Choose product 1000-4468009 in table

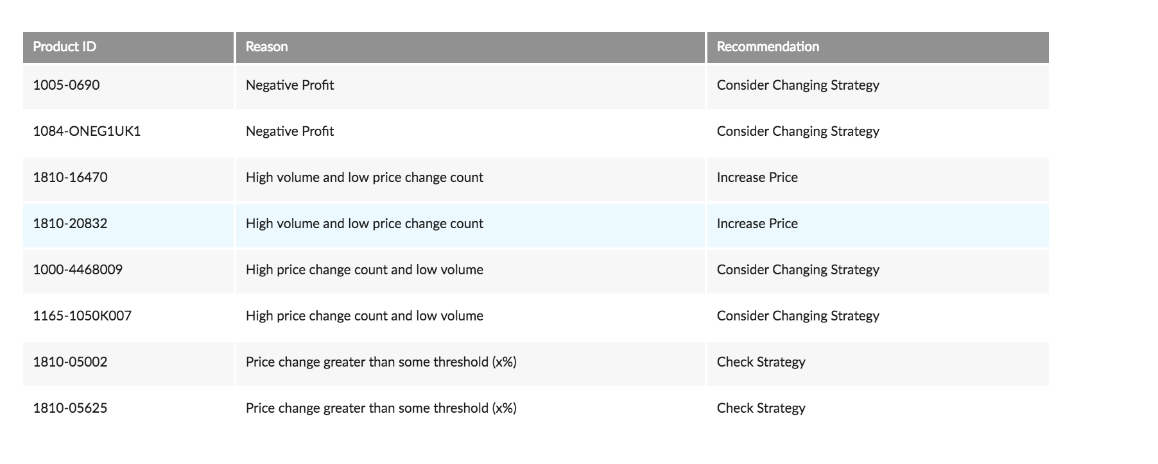tap(128, 270)
